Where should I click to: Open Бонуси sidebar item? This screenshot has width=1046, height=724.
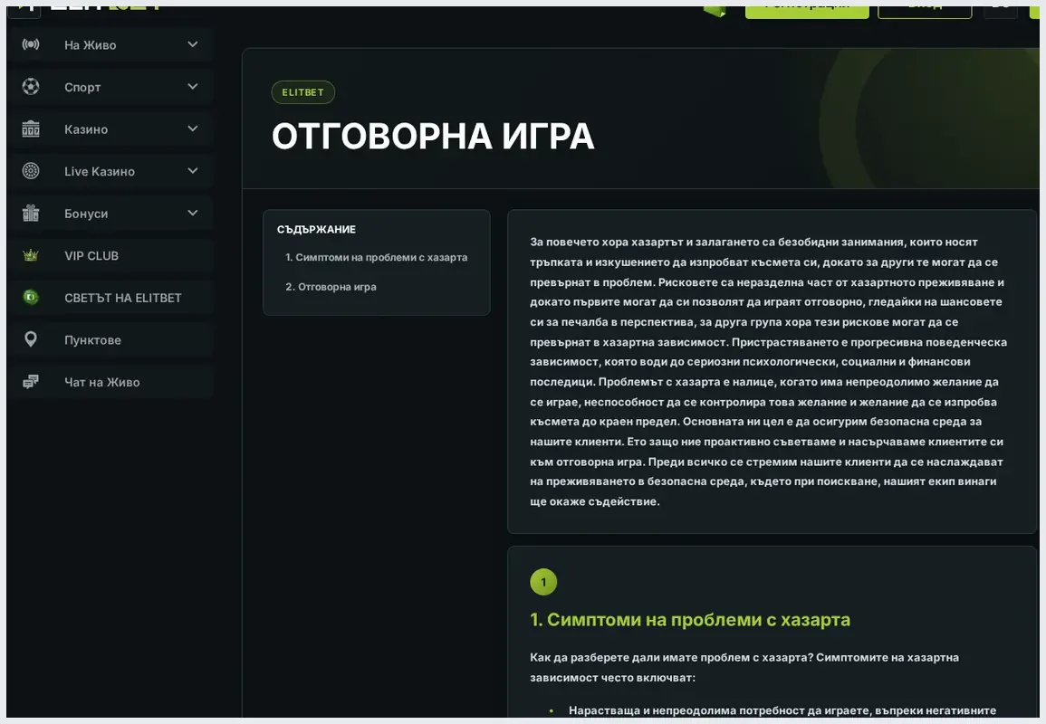[110, 214]
